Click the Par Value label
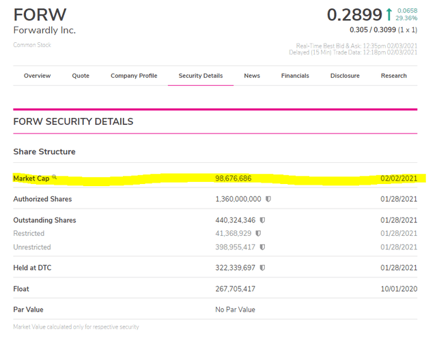Screen dimensions: 437x349 pyautogui.click(x=28, y=309)
